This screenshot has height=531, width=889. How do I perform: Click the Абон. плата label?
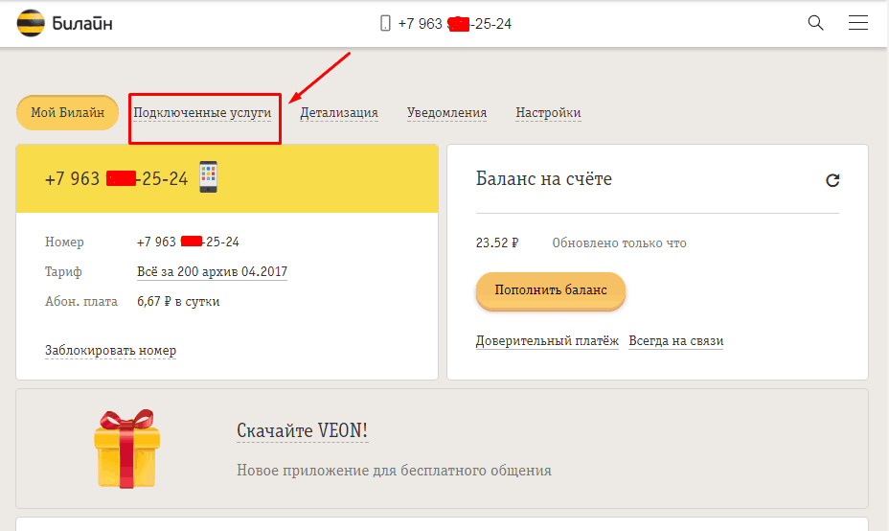point(81,301)
